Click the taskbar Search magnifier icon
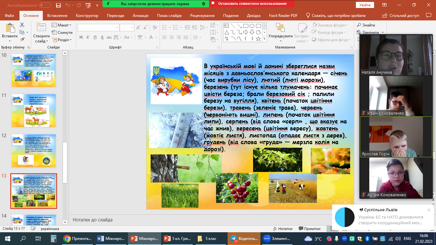This screenshot has height=245, width=436. (23, 239)
